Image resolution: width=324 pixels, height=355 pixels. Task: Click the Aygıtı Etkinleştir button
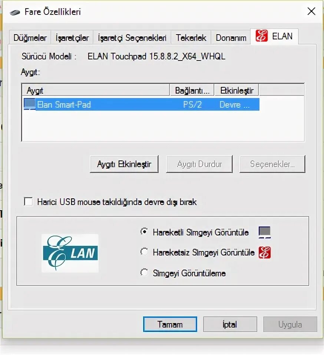[124, 164]
